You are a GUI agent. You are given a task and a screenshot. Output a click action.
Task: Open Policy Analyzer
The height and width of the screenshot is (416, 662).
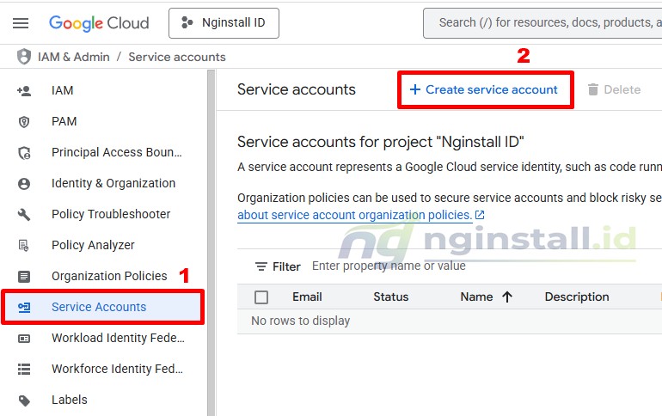(93, 245)
